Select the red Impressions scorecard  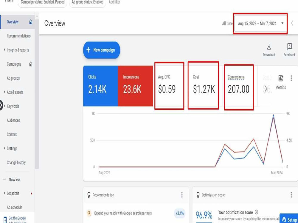point(135,86)
